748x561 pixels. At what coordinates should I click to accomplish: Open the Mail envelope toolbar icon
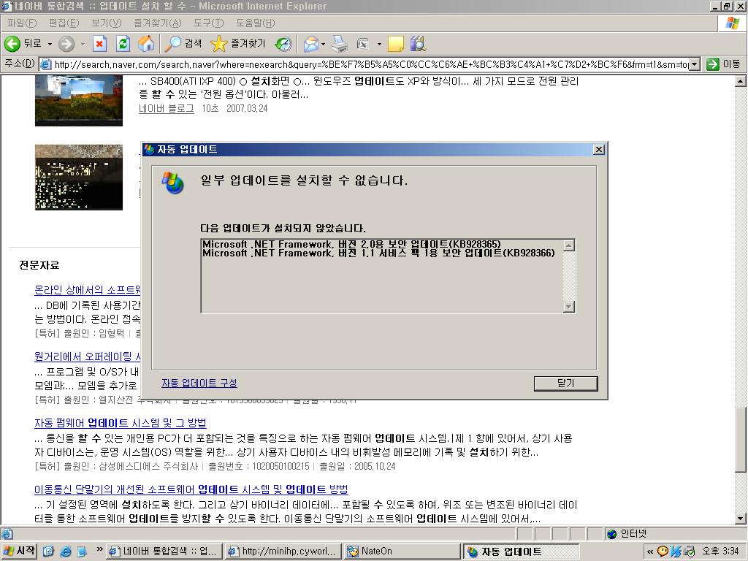310,44
